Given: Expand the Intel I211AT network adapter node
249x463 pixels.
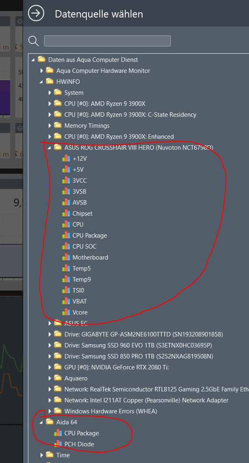Looking at the screenshot, I should (50, 400).
